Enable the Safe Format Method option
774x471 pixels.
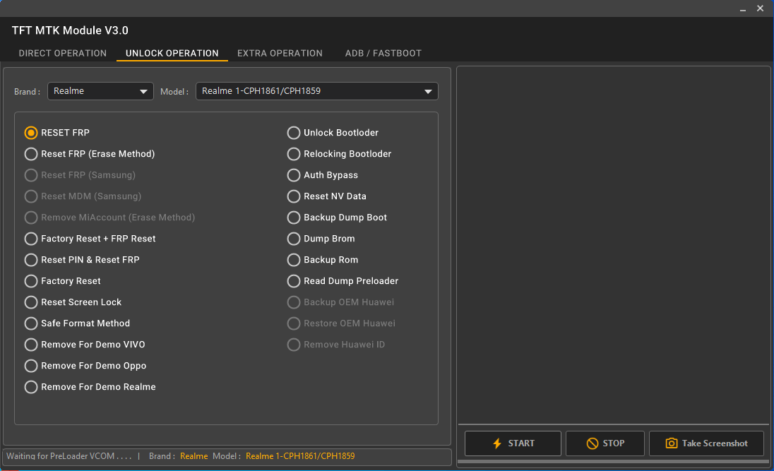(x=31, y=323)
